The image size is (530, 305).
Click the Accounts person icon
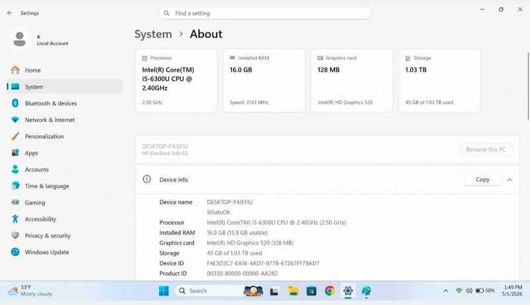15,169
